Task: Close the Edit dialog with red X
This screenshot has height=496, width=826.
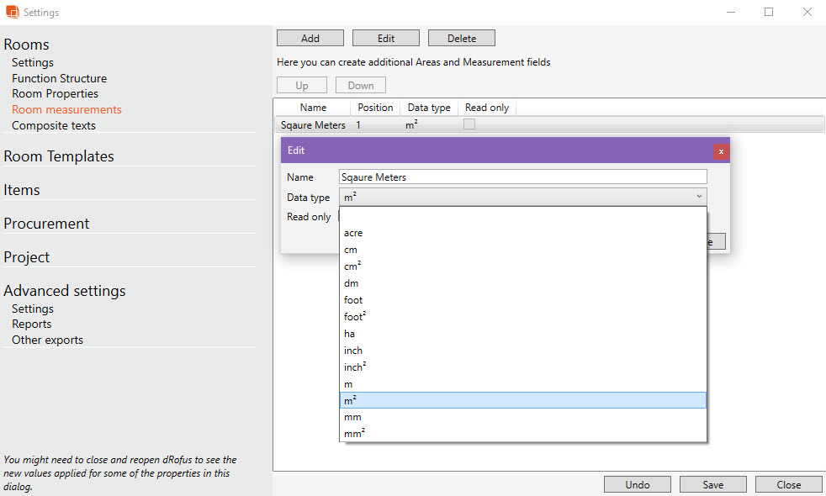Action: [x=721, y=151]
